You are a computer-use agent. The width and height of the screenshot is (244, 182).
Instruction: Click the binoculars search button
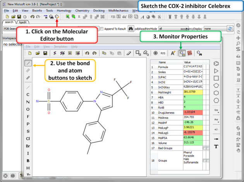131,29
